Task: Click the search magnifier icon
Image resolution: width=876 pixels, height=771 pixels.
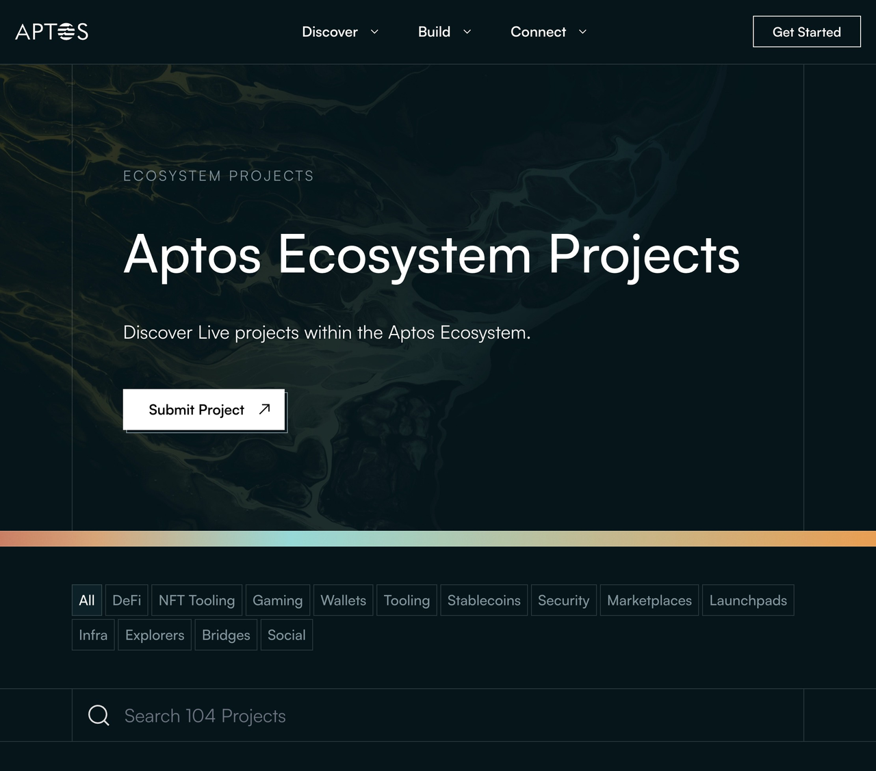Action: point(98,715)
